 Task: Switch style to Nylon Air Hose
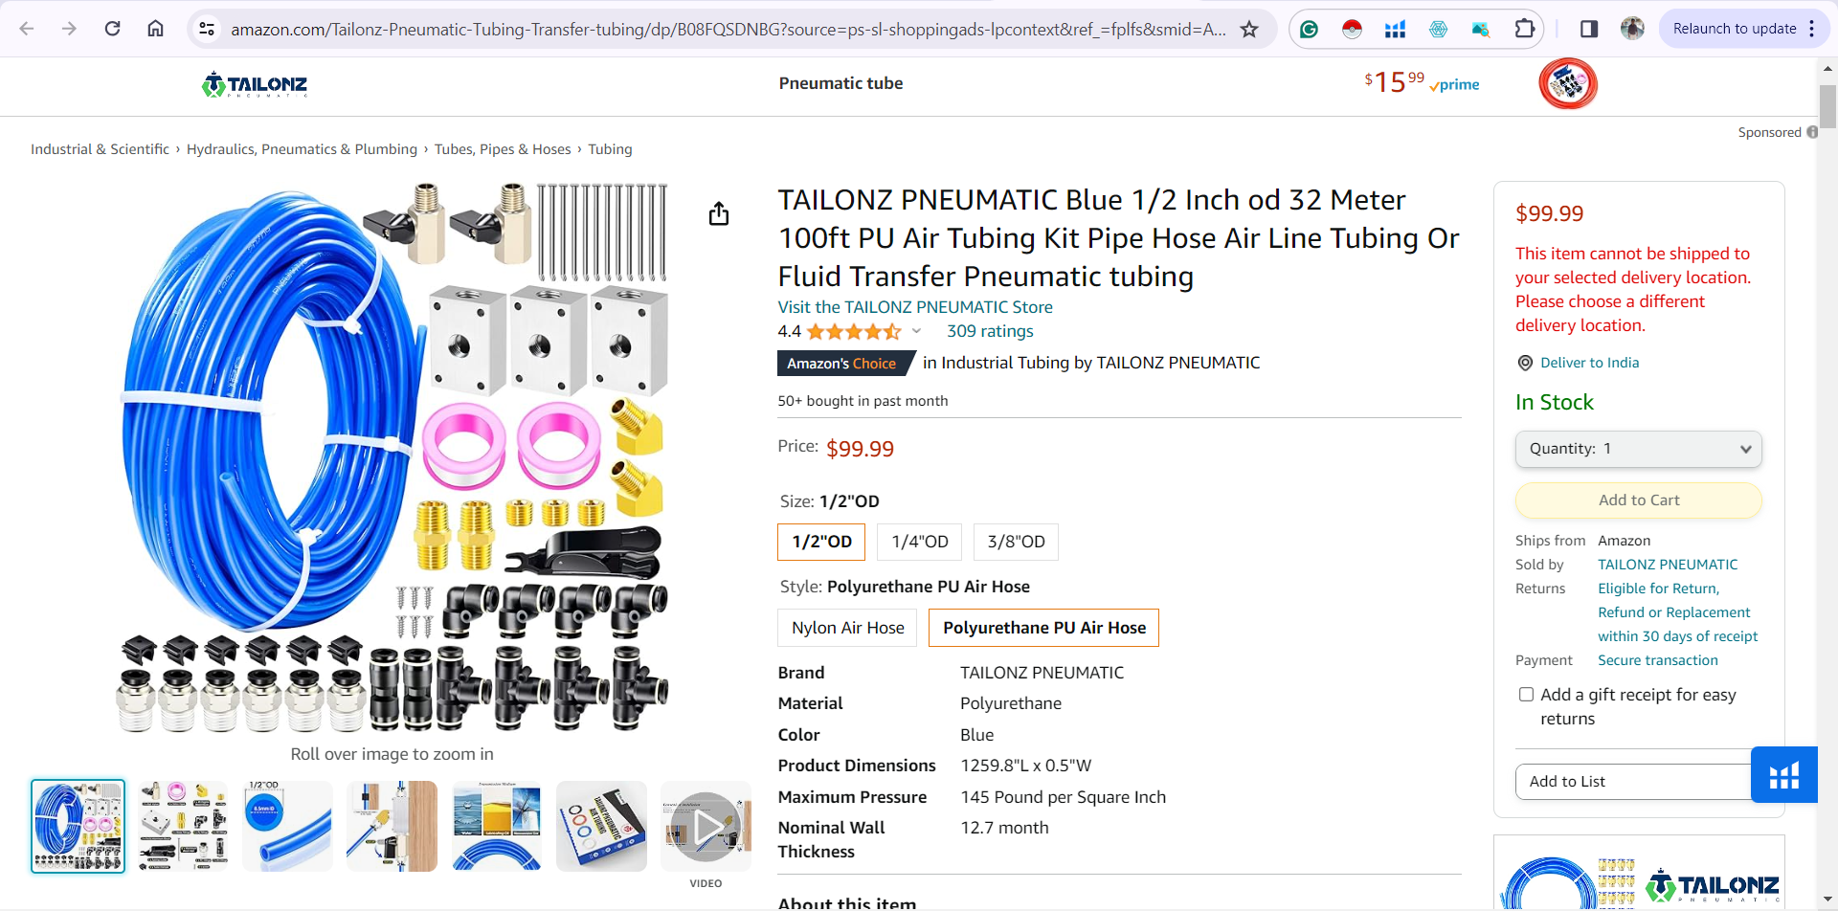tap(846, 627)
